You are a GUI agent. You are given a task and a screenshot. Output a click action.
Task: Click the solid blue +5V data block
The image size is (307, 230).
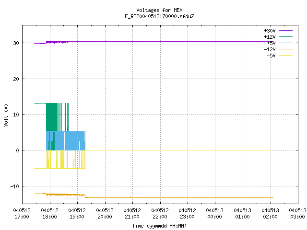pos(66,141)
